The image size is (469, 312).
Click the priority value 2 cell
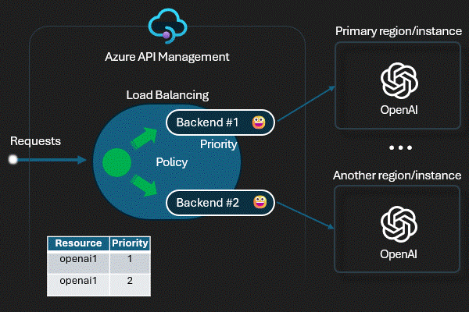tap(130, 285)
